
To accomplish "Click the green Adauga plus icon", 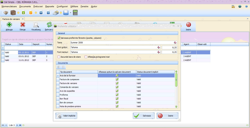I will pos(9,25).
